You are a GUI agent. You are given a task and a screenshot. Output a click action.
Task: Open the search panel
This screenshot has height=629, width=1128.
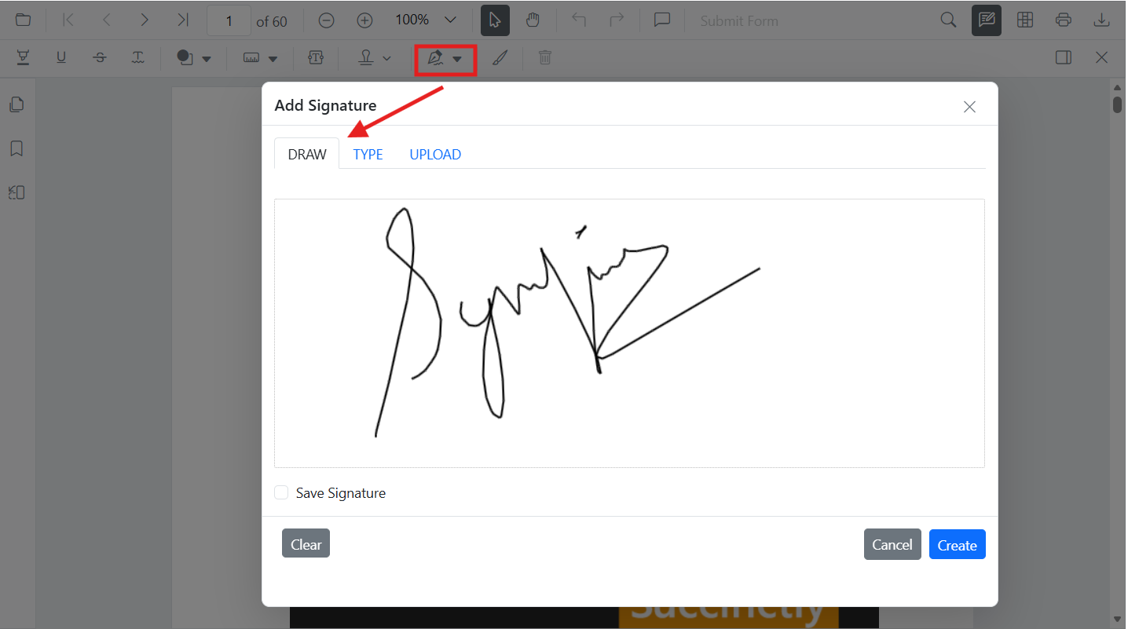click(x=948, y=20)
